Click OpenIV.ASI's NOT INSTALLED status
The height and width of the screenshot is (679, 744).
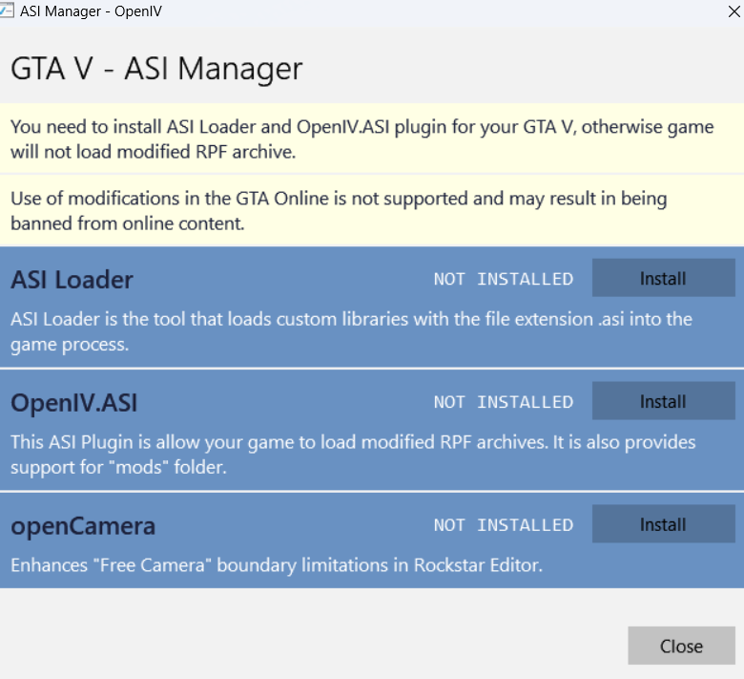503,402
